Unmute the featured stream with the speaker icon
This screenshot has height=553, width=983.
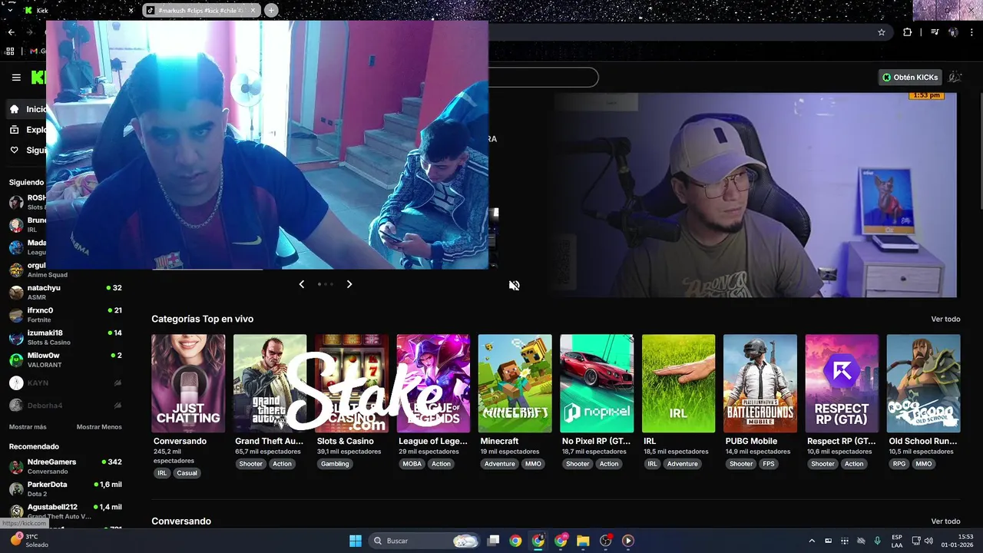[515, 285]
